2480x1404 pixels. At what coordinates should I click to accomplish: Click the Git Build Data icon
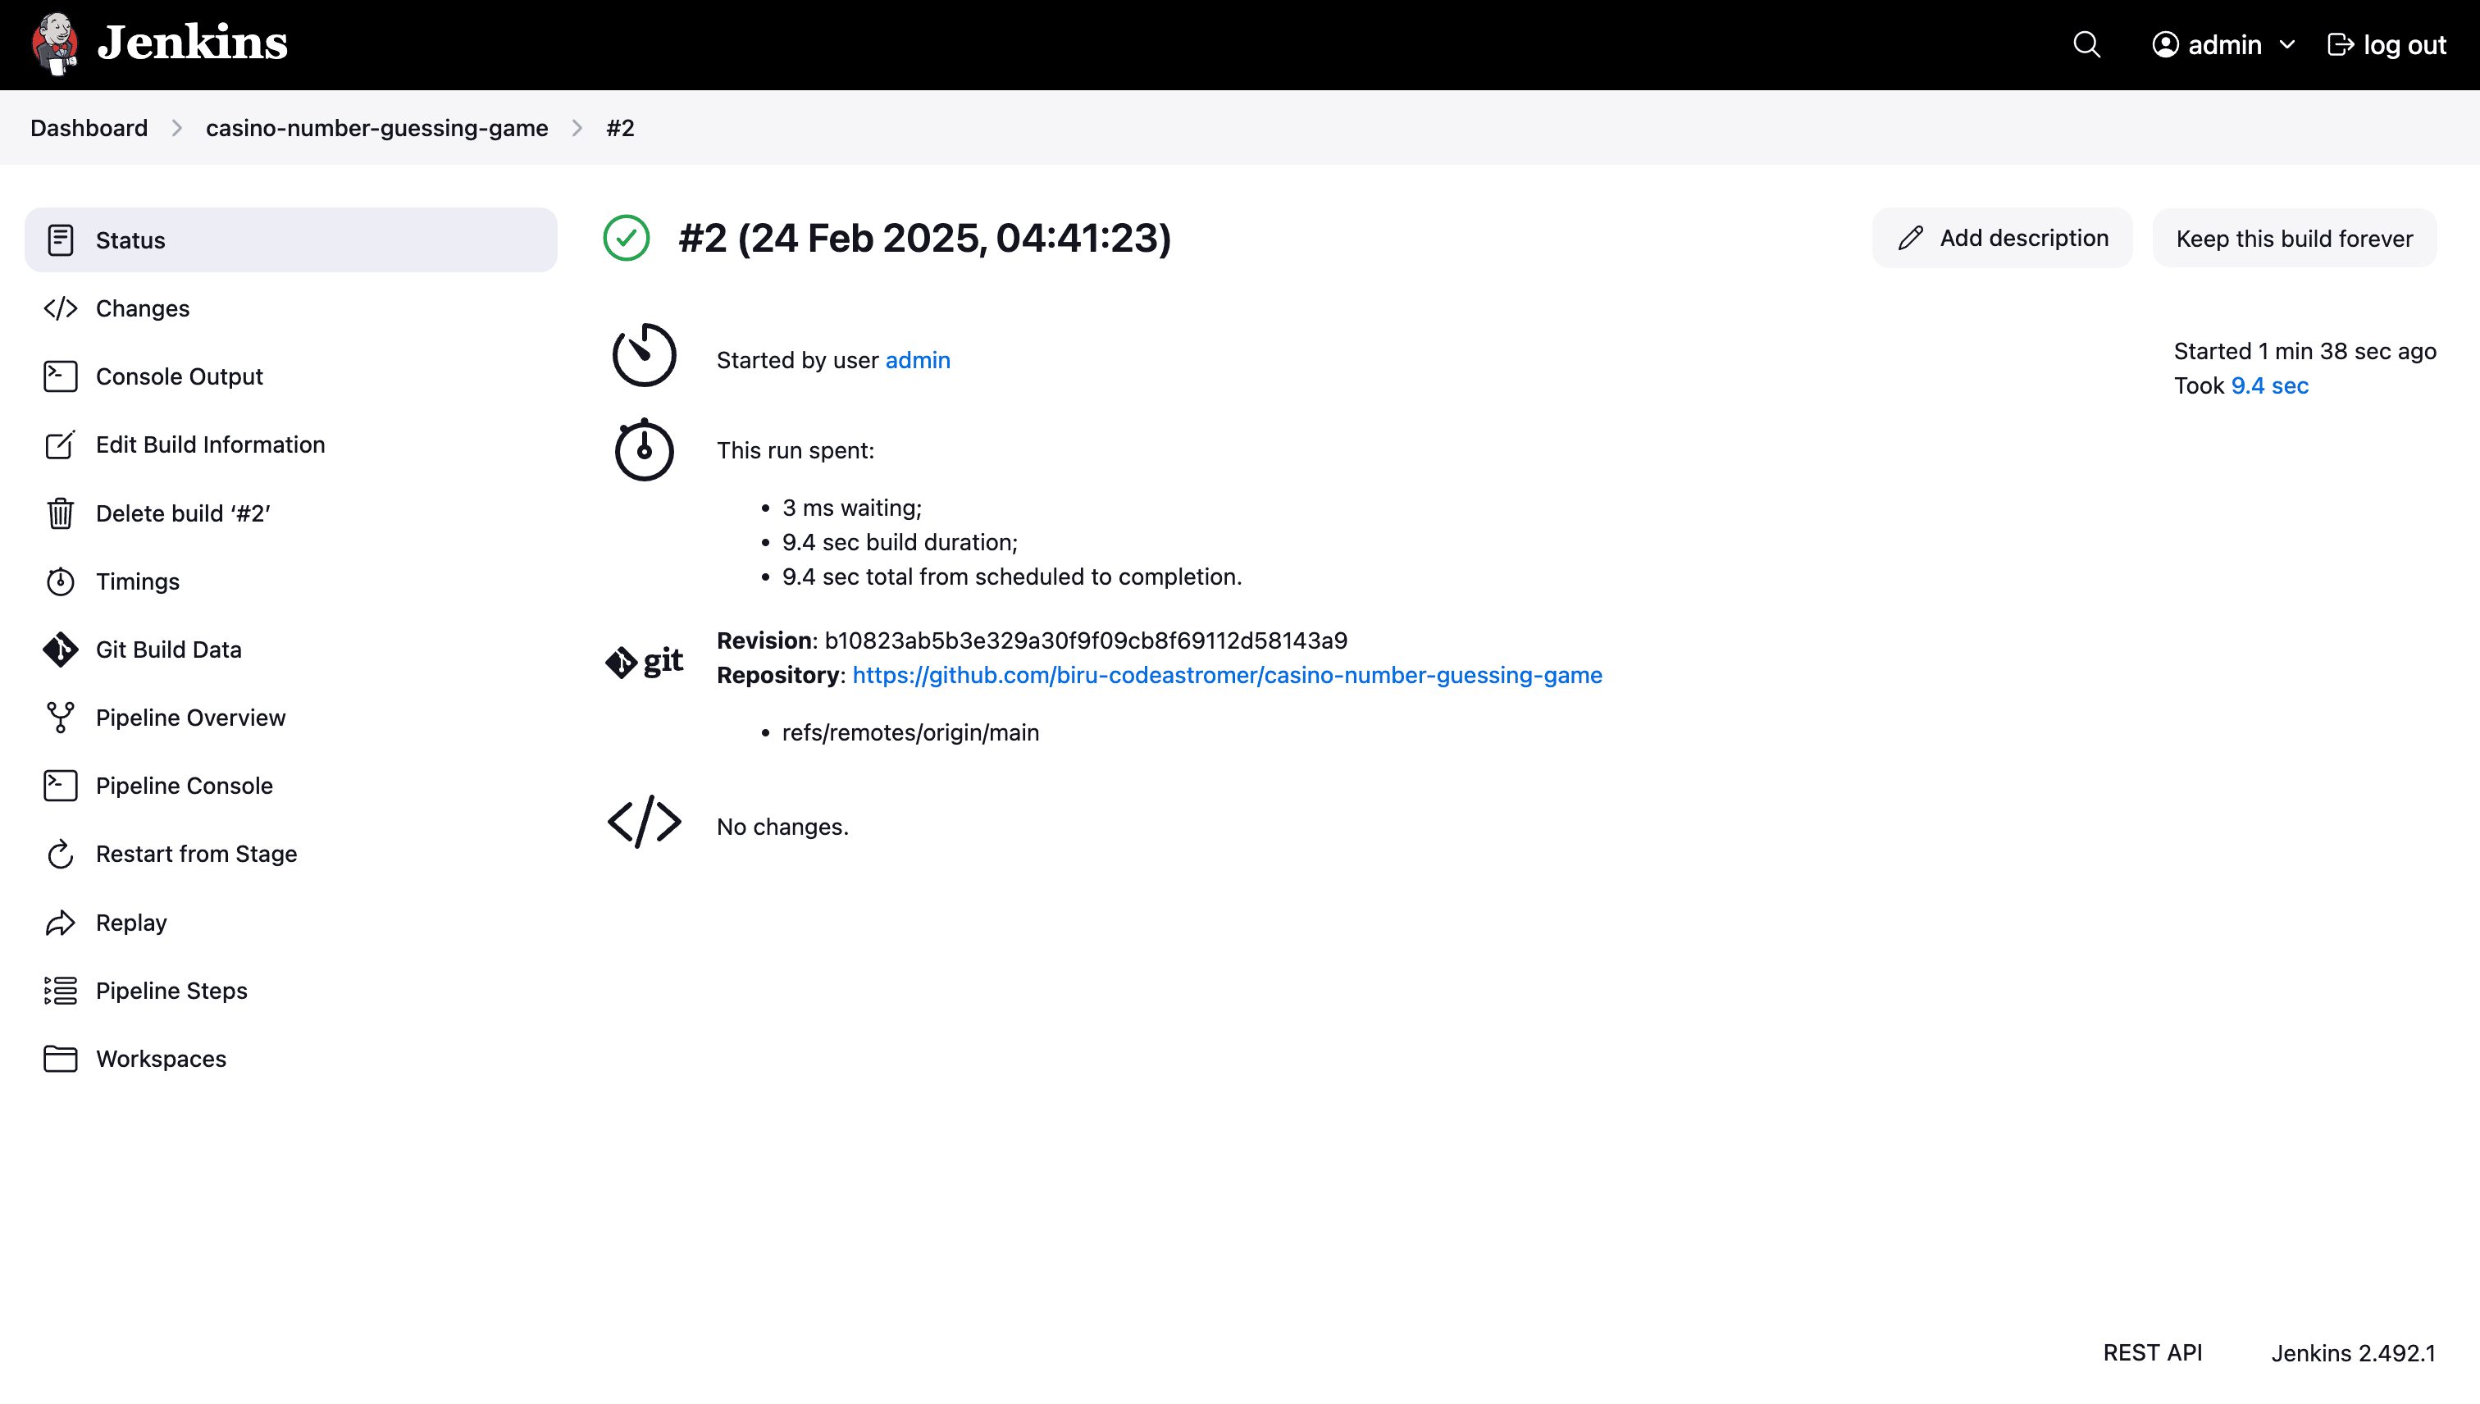(60, 650)
